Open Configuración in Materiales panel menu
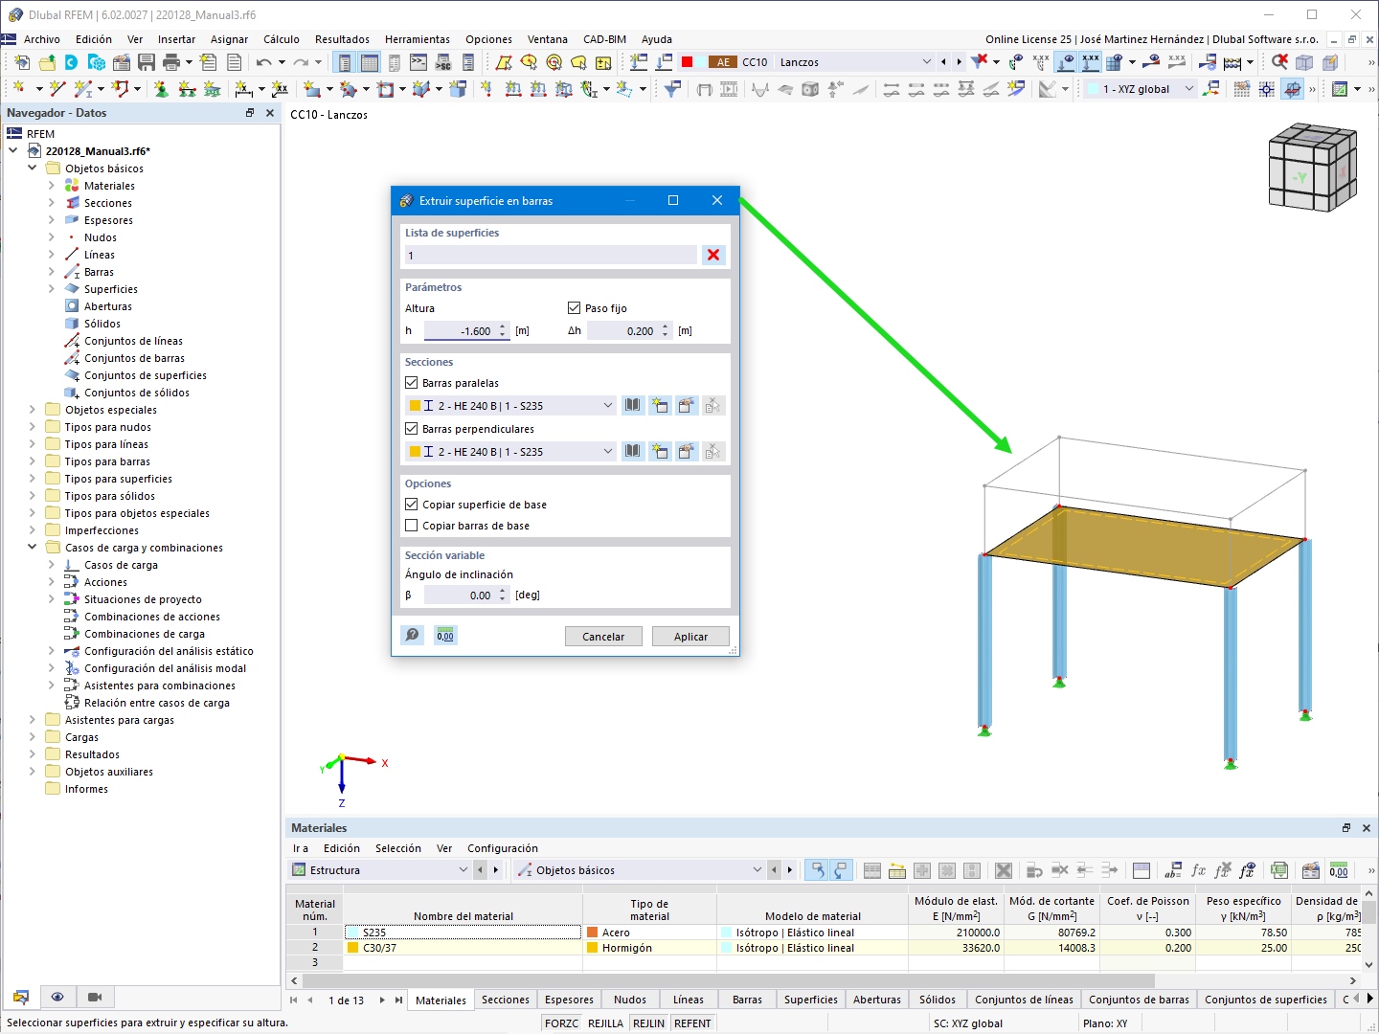Screen dimensions: 1379x1034 503,848
